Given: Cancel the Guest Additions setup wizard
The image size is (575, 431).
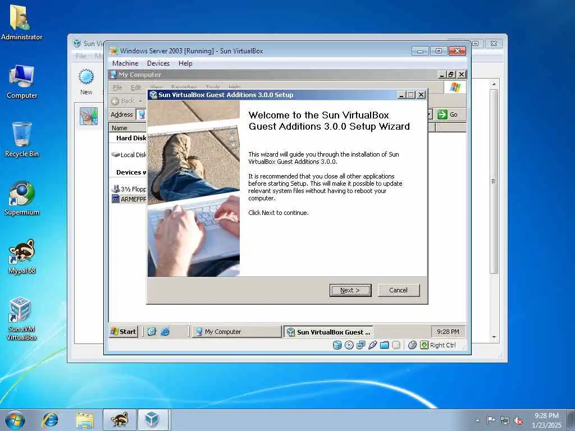Looking at the screenshot, I should click(x=398, y=290).
